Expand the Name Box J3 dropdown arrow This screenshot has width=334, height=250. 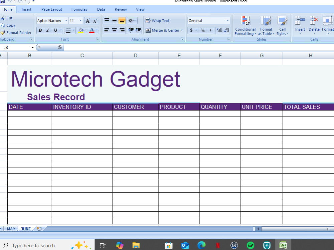tap(32, 47)
